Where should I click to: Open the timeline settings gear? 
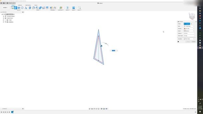(x=195, y=112)
